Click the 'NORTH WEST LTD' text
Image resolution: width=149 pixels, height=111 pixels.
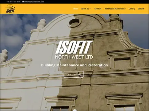pyautogui.click(x=74, y=57)
